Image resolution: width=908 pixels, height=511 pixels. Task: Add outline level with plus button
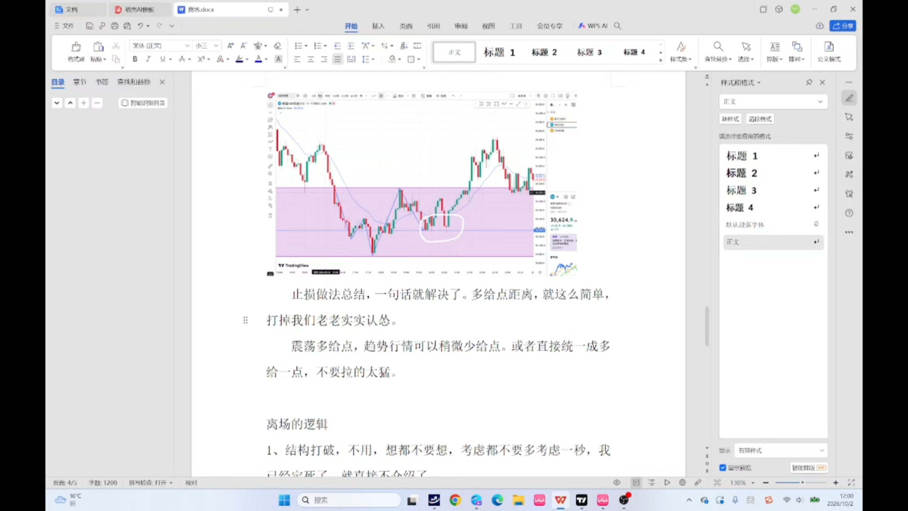click(84, 103)
